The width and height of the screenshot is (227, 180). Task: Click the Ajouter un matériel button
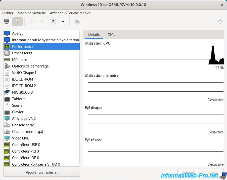click(42, 172)
